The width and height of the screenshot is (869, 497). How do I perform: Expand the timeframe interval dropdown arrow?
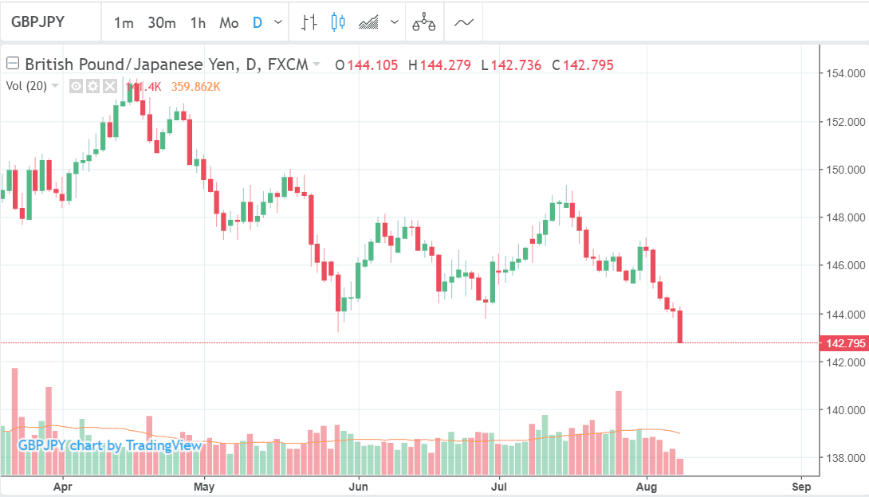(x=277, y=22)
